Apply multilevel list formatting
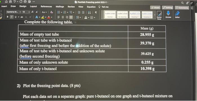Screen dimensions: 197x101 pos(71,12)
